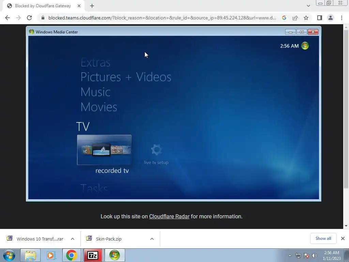The image size is (349, 262).
Task: Click Media Center title bar icon
Action: pos(31,32)
